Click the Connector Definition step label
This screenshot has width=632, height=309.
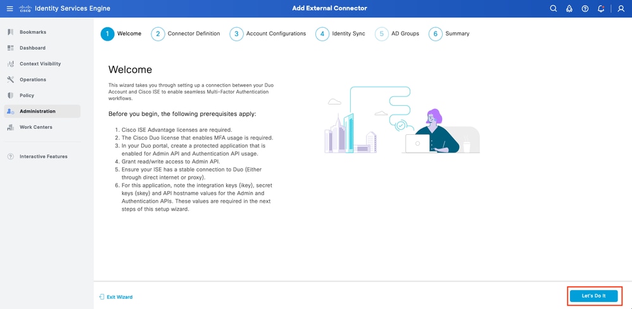[194, 34]
